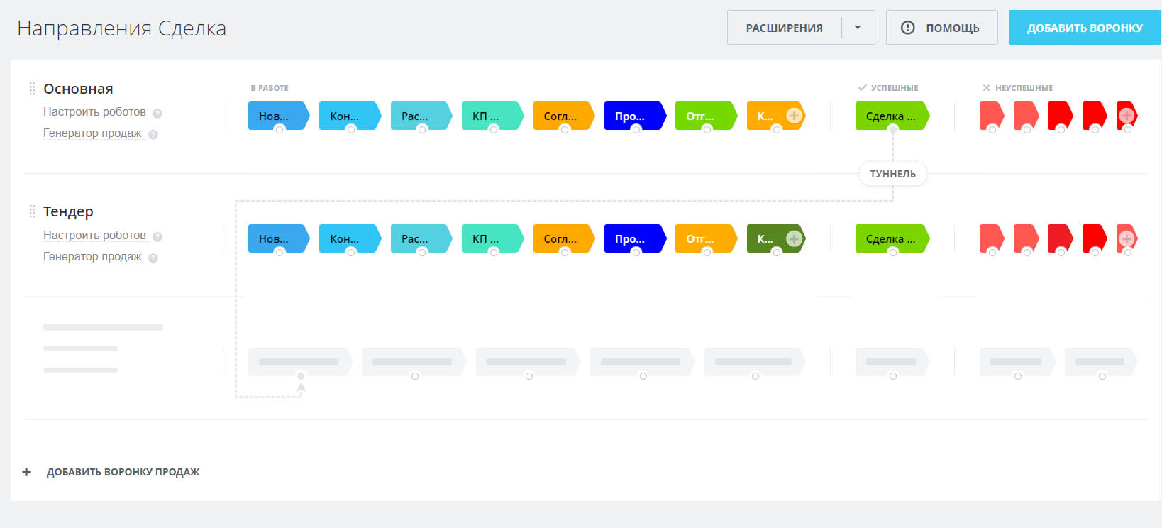
Task: Click the plus icon in Основная funnel stages
Action: point(794,116)
